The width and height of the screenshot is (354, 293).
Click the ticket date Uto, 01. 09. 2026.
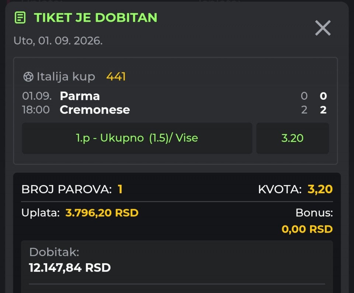pyautogui.click(x=58, y=41)
